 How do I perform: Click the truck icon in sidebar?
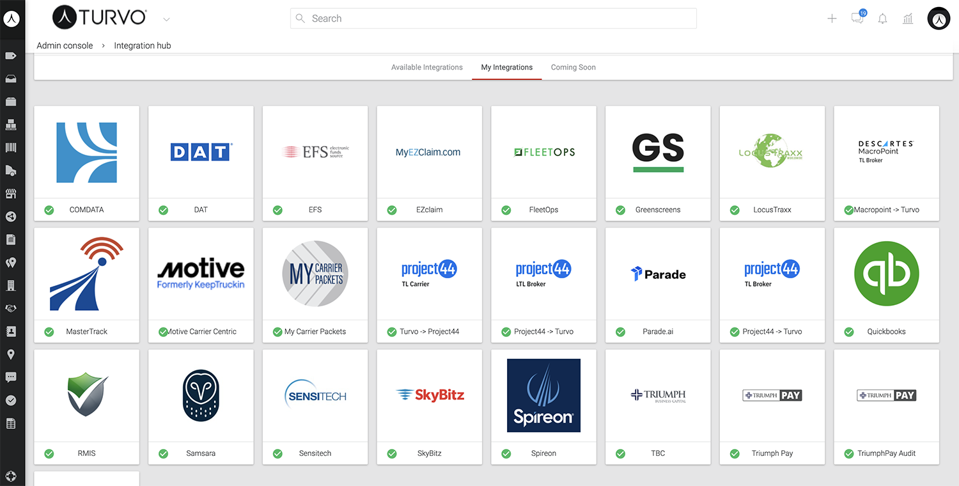point(11,171)
